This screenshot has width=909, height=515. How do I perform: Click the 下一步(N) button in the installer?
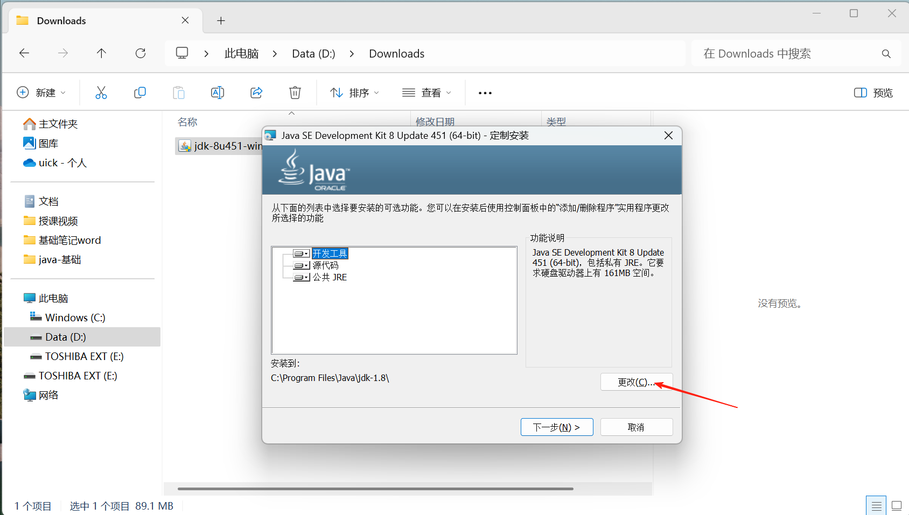point(556,427)
